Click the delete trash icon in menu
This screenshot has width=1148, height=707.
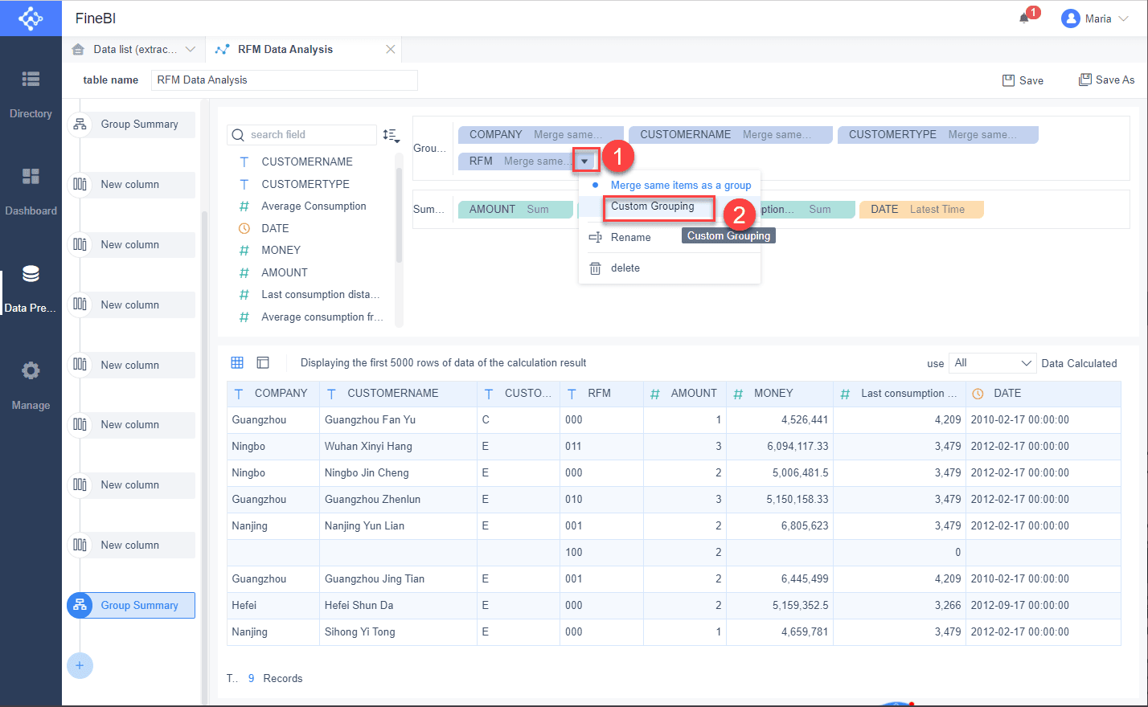click(x=595, y=268)
